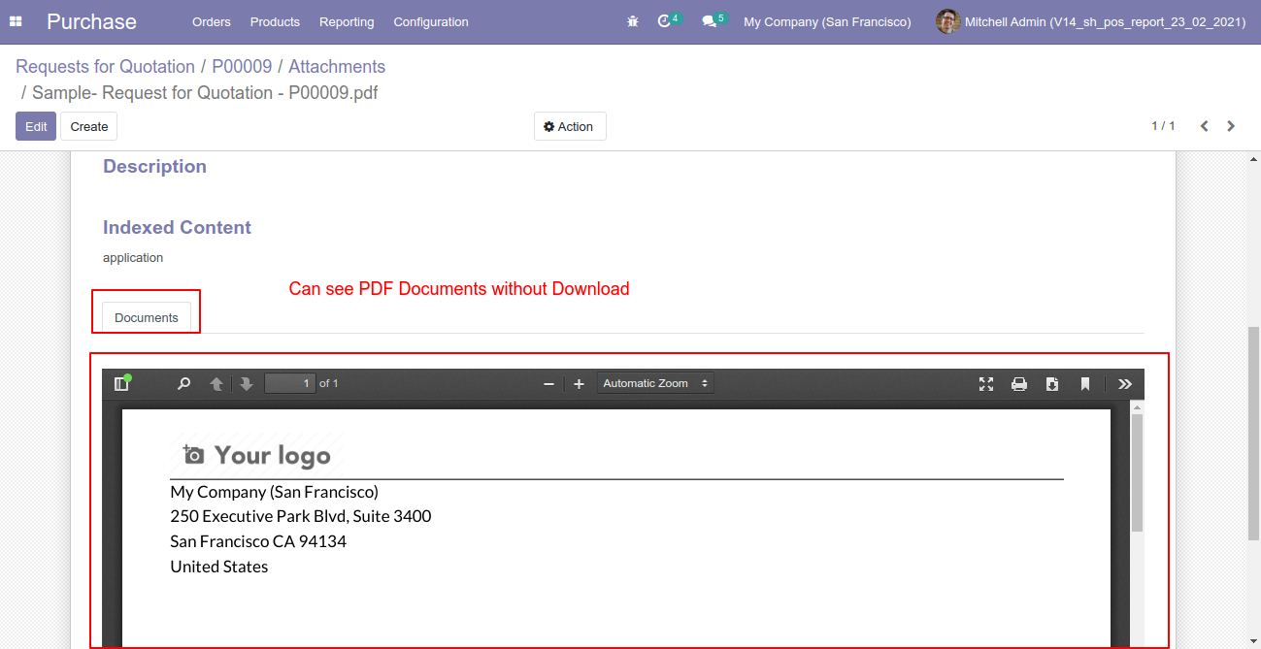Open the Reporting menu

pyautogui.click(x=347, y=21)
